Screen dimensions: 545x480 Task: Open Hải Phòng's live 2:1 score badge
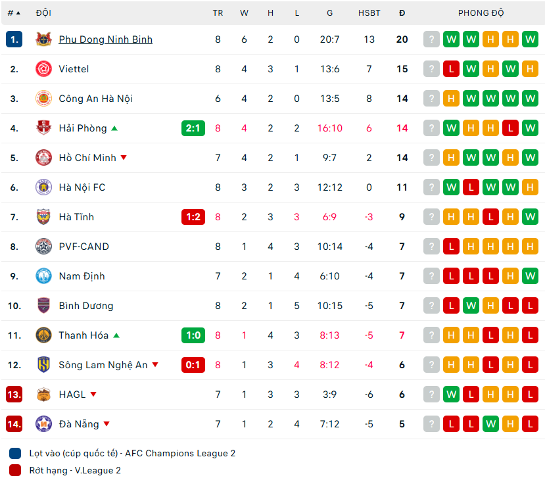(193, 128)
